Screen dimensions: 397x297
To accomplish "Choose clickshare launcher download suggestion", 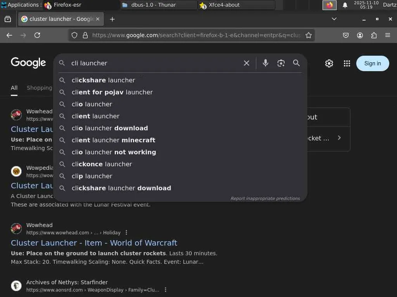I will coord(180,188).
